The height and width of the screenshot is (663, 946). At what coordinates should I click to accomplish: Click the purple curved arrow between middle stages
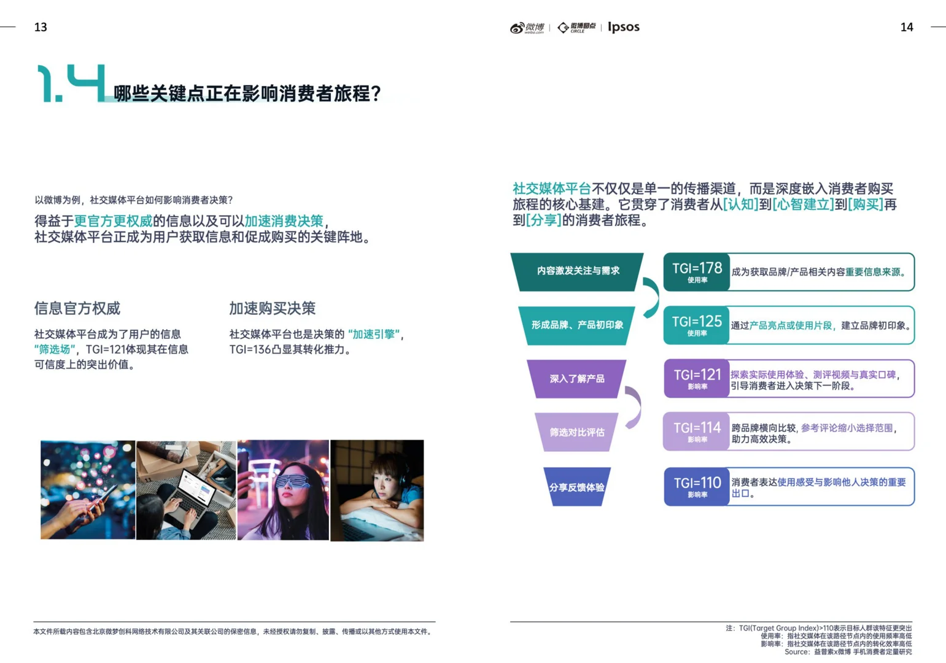(x=633, y=407)
